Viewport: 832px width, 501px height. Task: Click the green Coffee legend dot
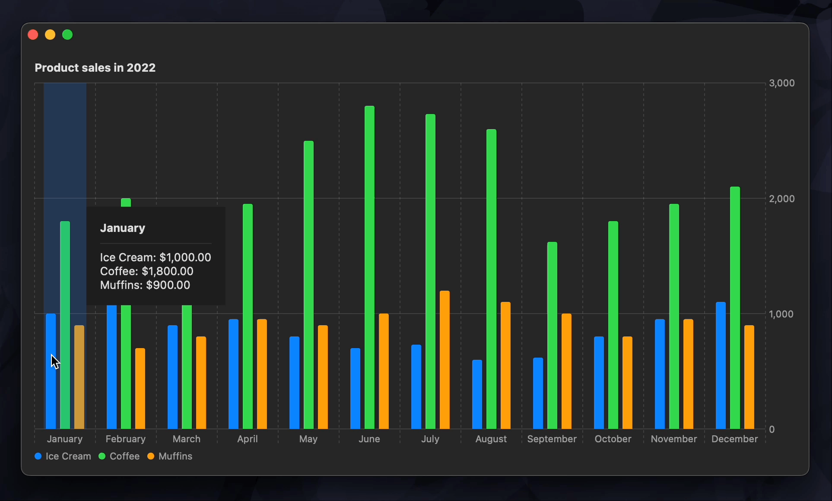point(102,456)
